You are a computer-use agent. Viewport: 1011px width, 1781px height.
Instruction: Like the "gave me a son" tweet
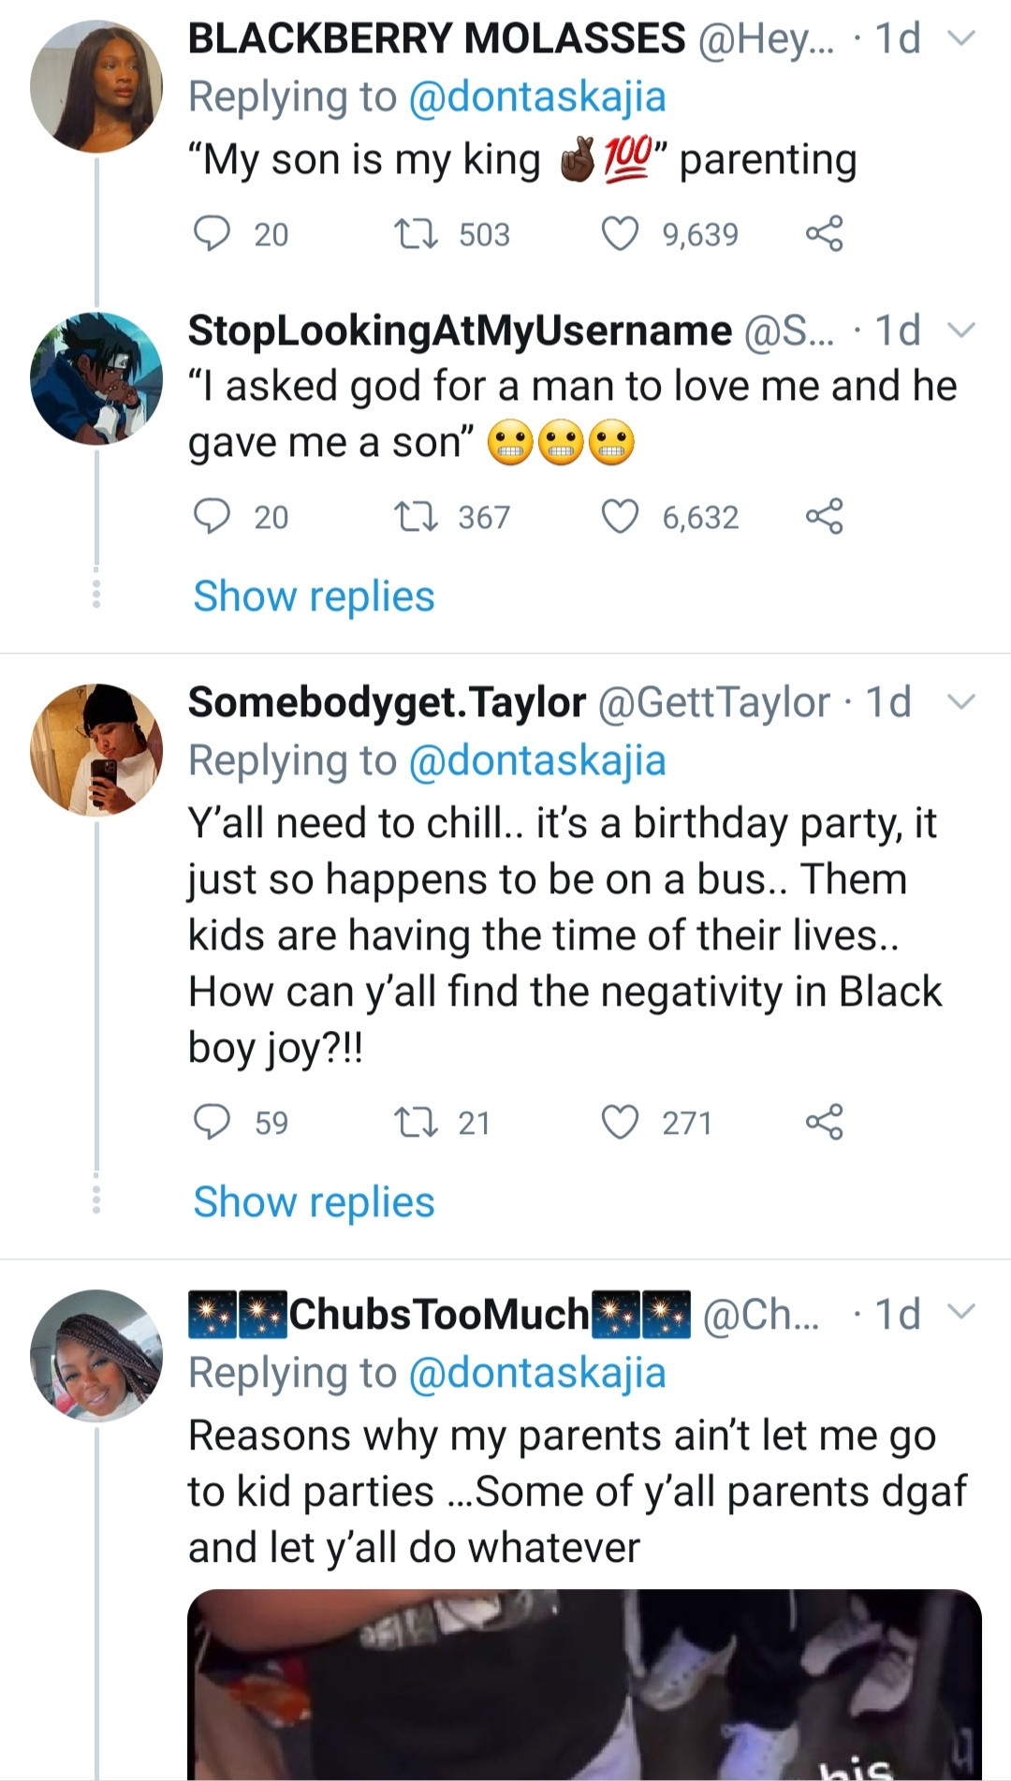pyautogui.click(x=619, y=516)
